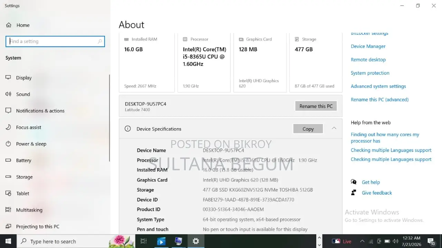The image size is (442, 248).
Task: Open Tablet settings icon
Action: point(8,193)
